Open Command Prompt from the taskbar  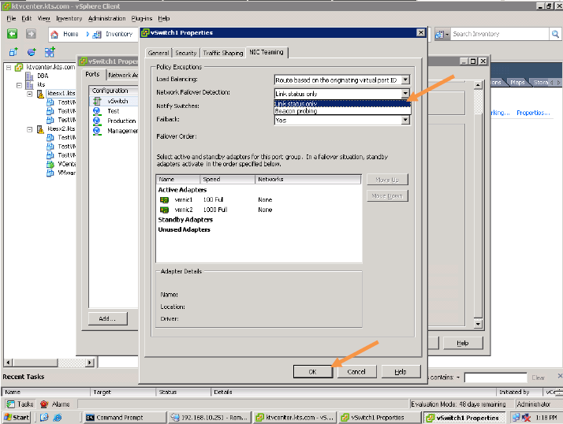pos(125,418)
